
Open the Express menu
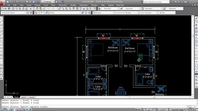(x=111, y=5)
